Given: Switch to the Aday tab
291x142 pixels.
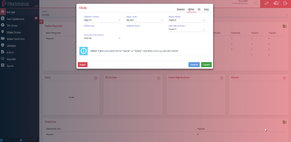Looking at the screenshot, I should point(206,9).
